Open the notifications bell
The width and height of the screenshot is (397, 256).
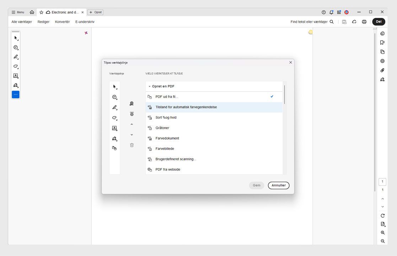click(331, 12)
